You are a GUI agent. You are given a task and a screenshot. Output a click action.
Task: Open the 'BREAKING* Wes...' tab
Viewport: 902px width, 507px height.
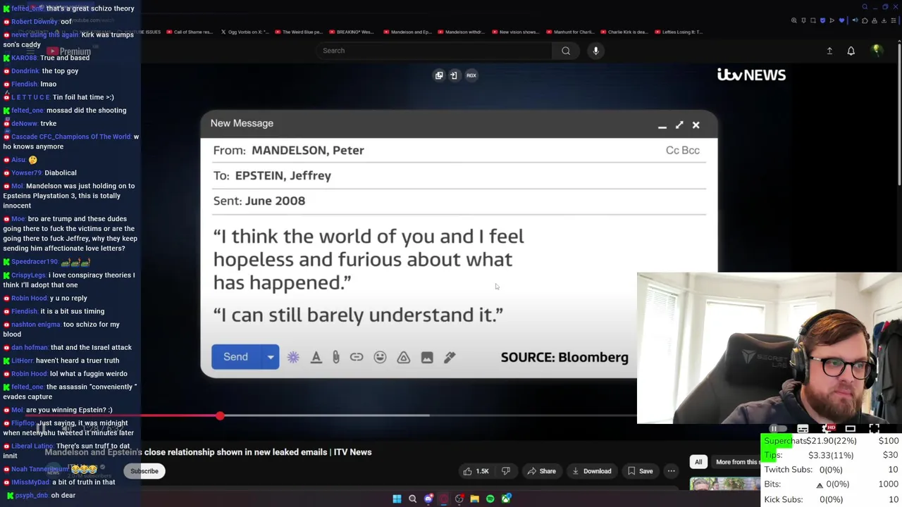[x=352, y=32]
